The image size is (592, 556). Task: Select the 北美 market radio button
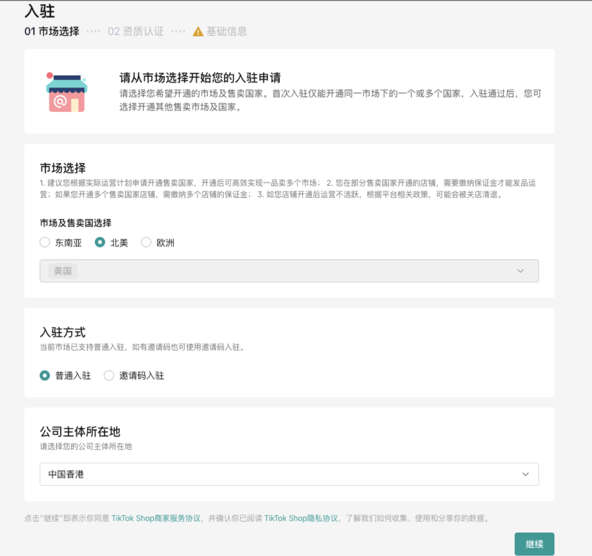100,243
